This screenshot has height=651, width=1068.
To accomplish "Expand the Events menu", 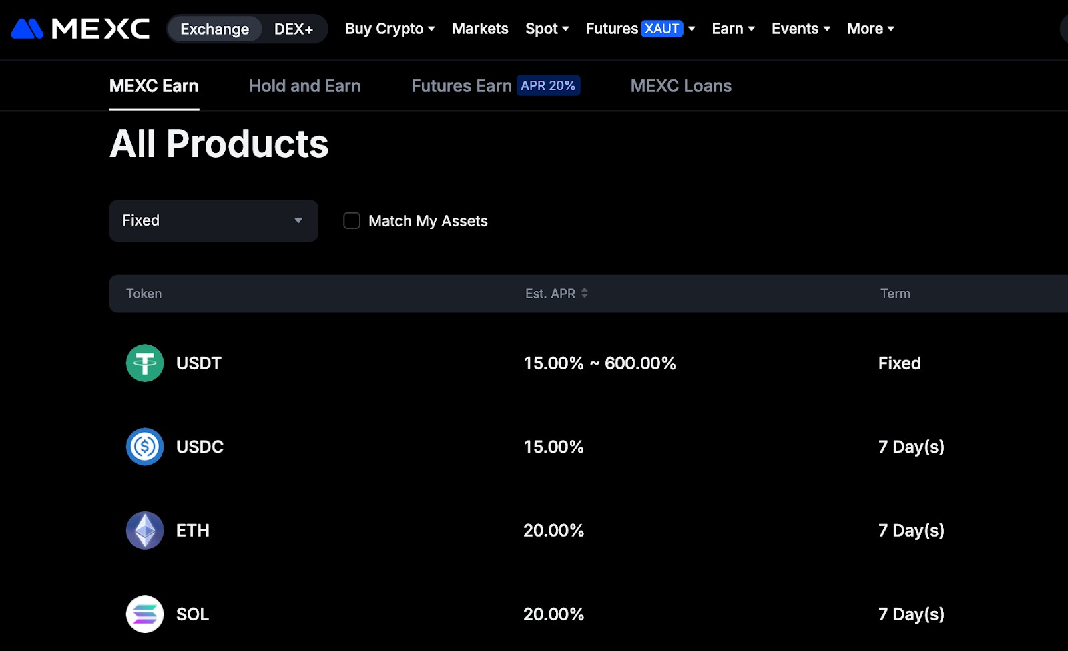I will [801, 29].
